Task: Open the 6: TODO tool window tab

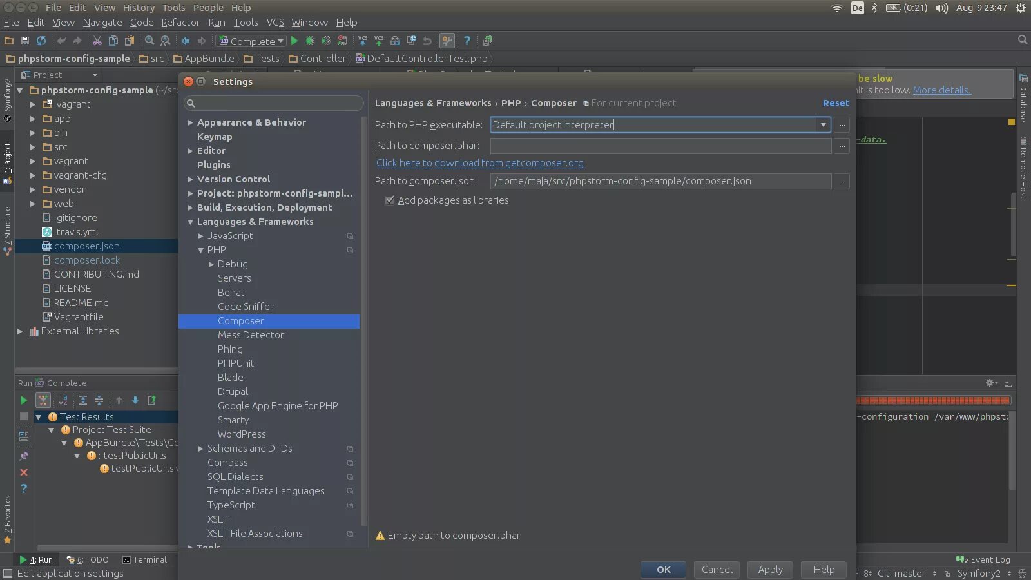Action: tap(88, 560)
